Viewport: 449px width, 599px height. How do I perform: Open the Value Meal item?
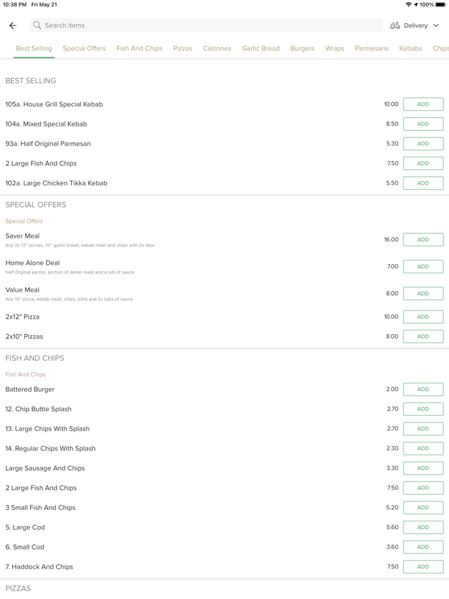click(x=22, y=290)
